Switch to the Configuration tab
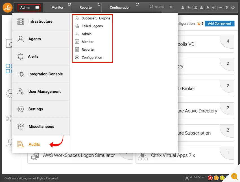 120,8
